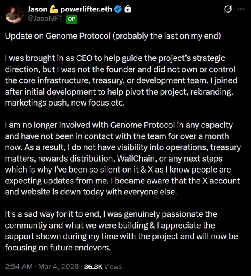Click the paragraph starting 'It's a sad way'
Viewport: 251px width, 276px height.
click(121, 231)
